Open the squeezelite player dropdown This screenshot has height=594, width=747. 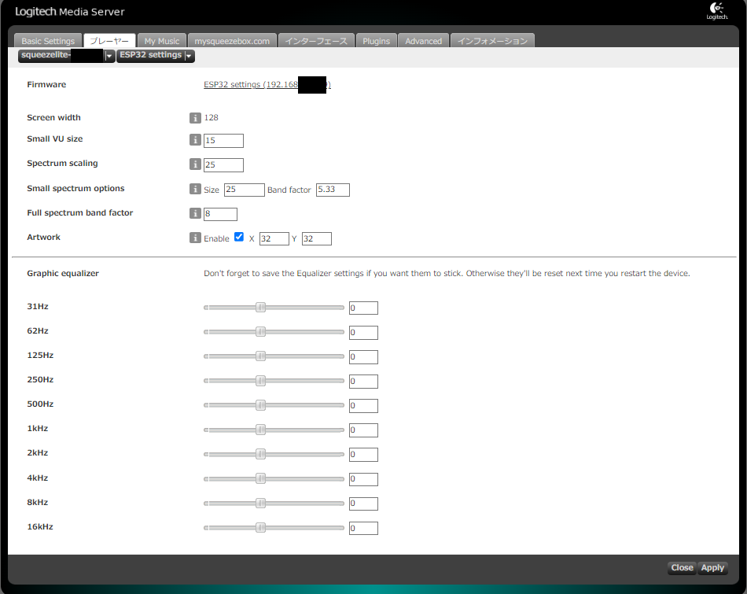coord(67,55)
